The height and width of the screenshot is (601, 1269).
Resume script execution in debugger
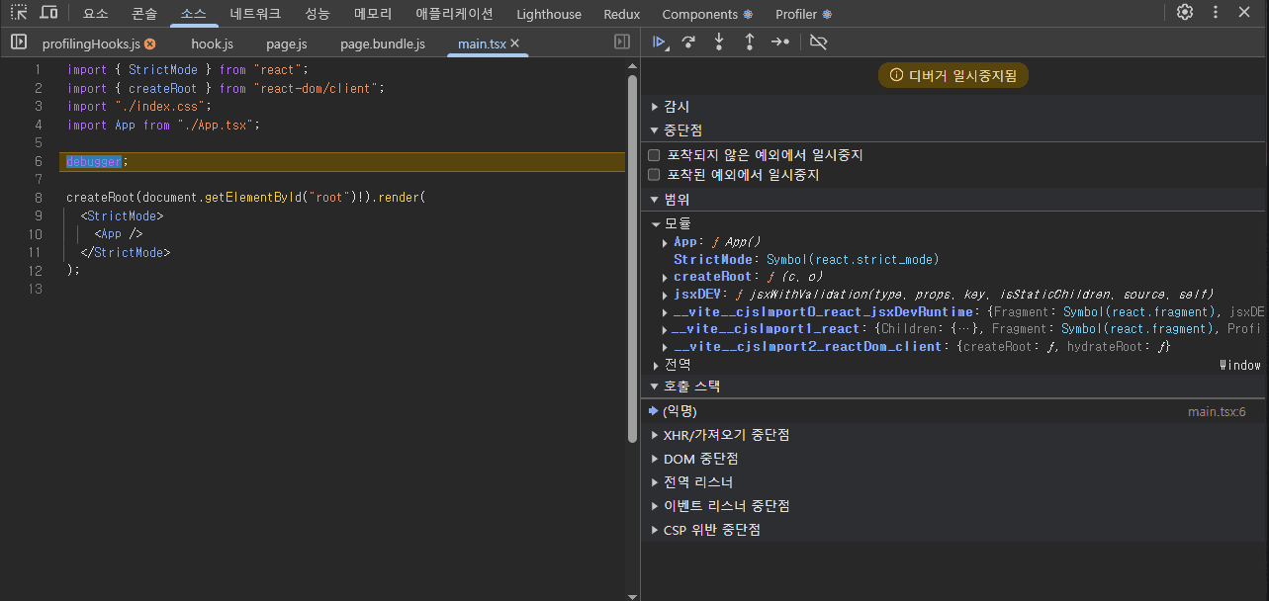coord(659,42)
